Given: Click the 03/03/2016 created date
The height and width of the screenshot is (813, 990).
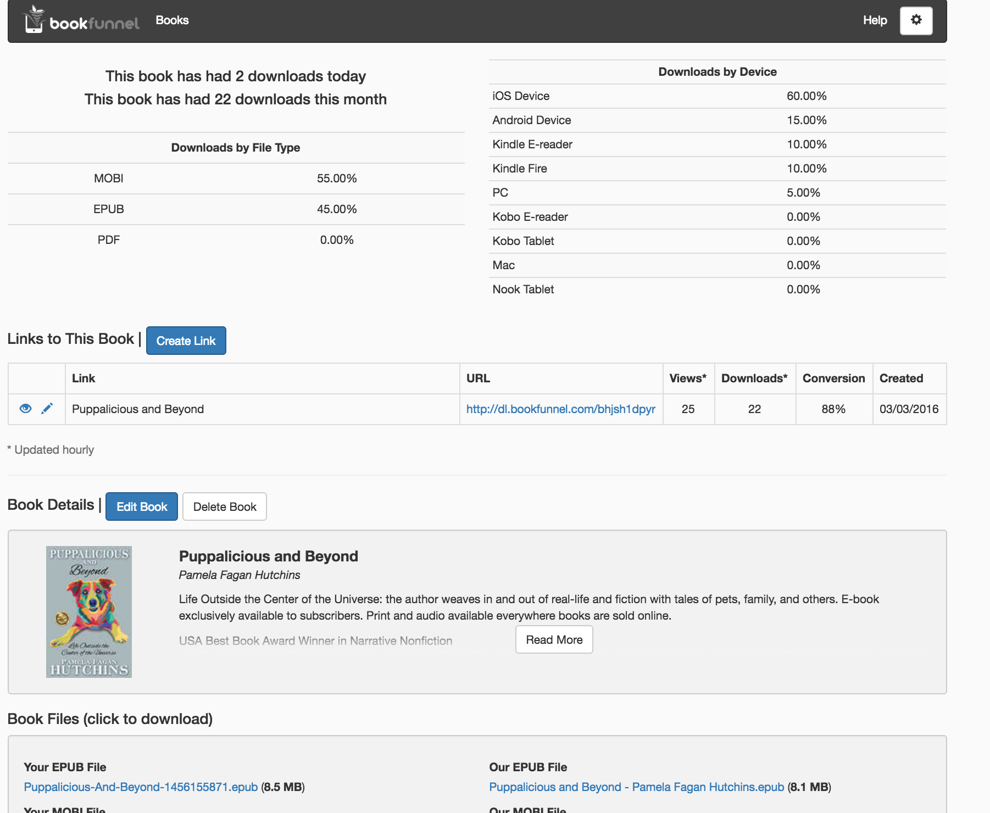Looking at the screenshot, I should click(909, 409).
